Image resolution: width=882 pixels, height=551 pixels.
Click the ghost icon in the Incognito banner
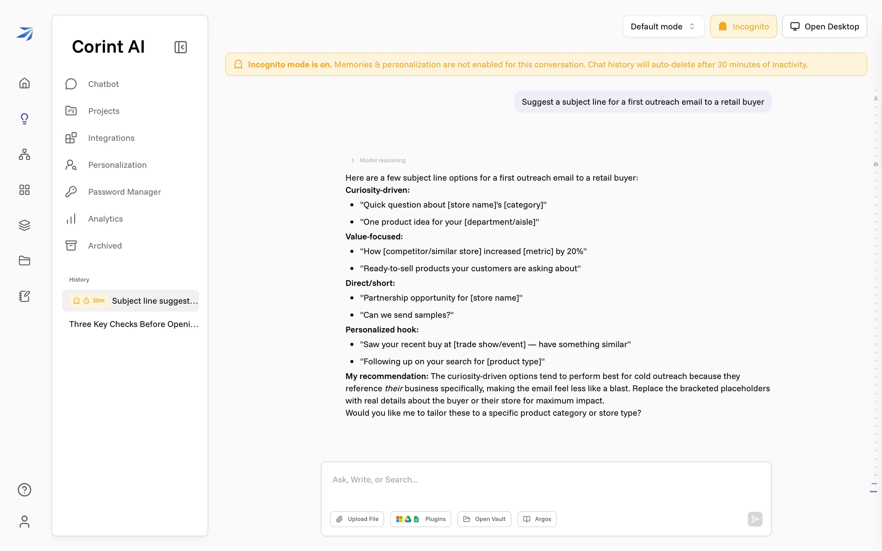click(238, 65)
